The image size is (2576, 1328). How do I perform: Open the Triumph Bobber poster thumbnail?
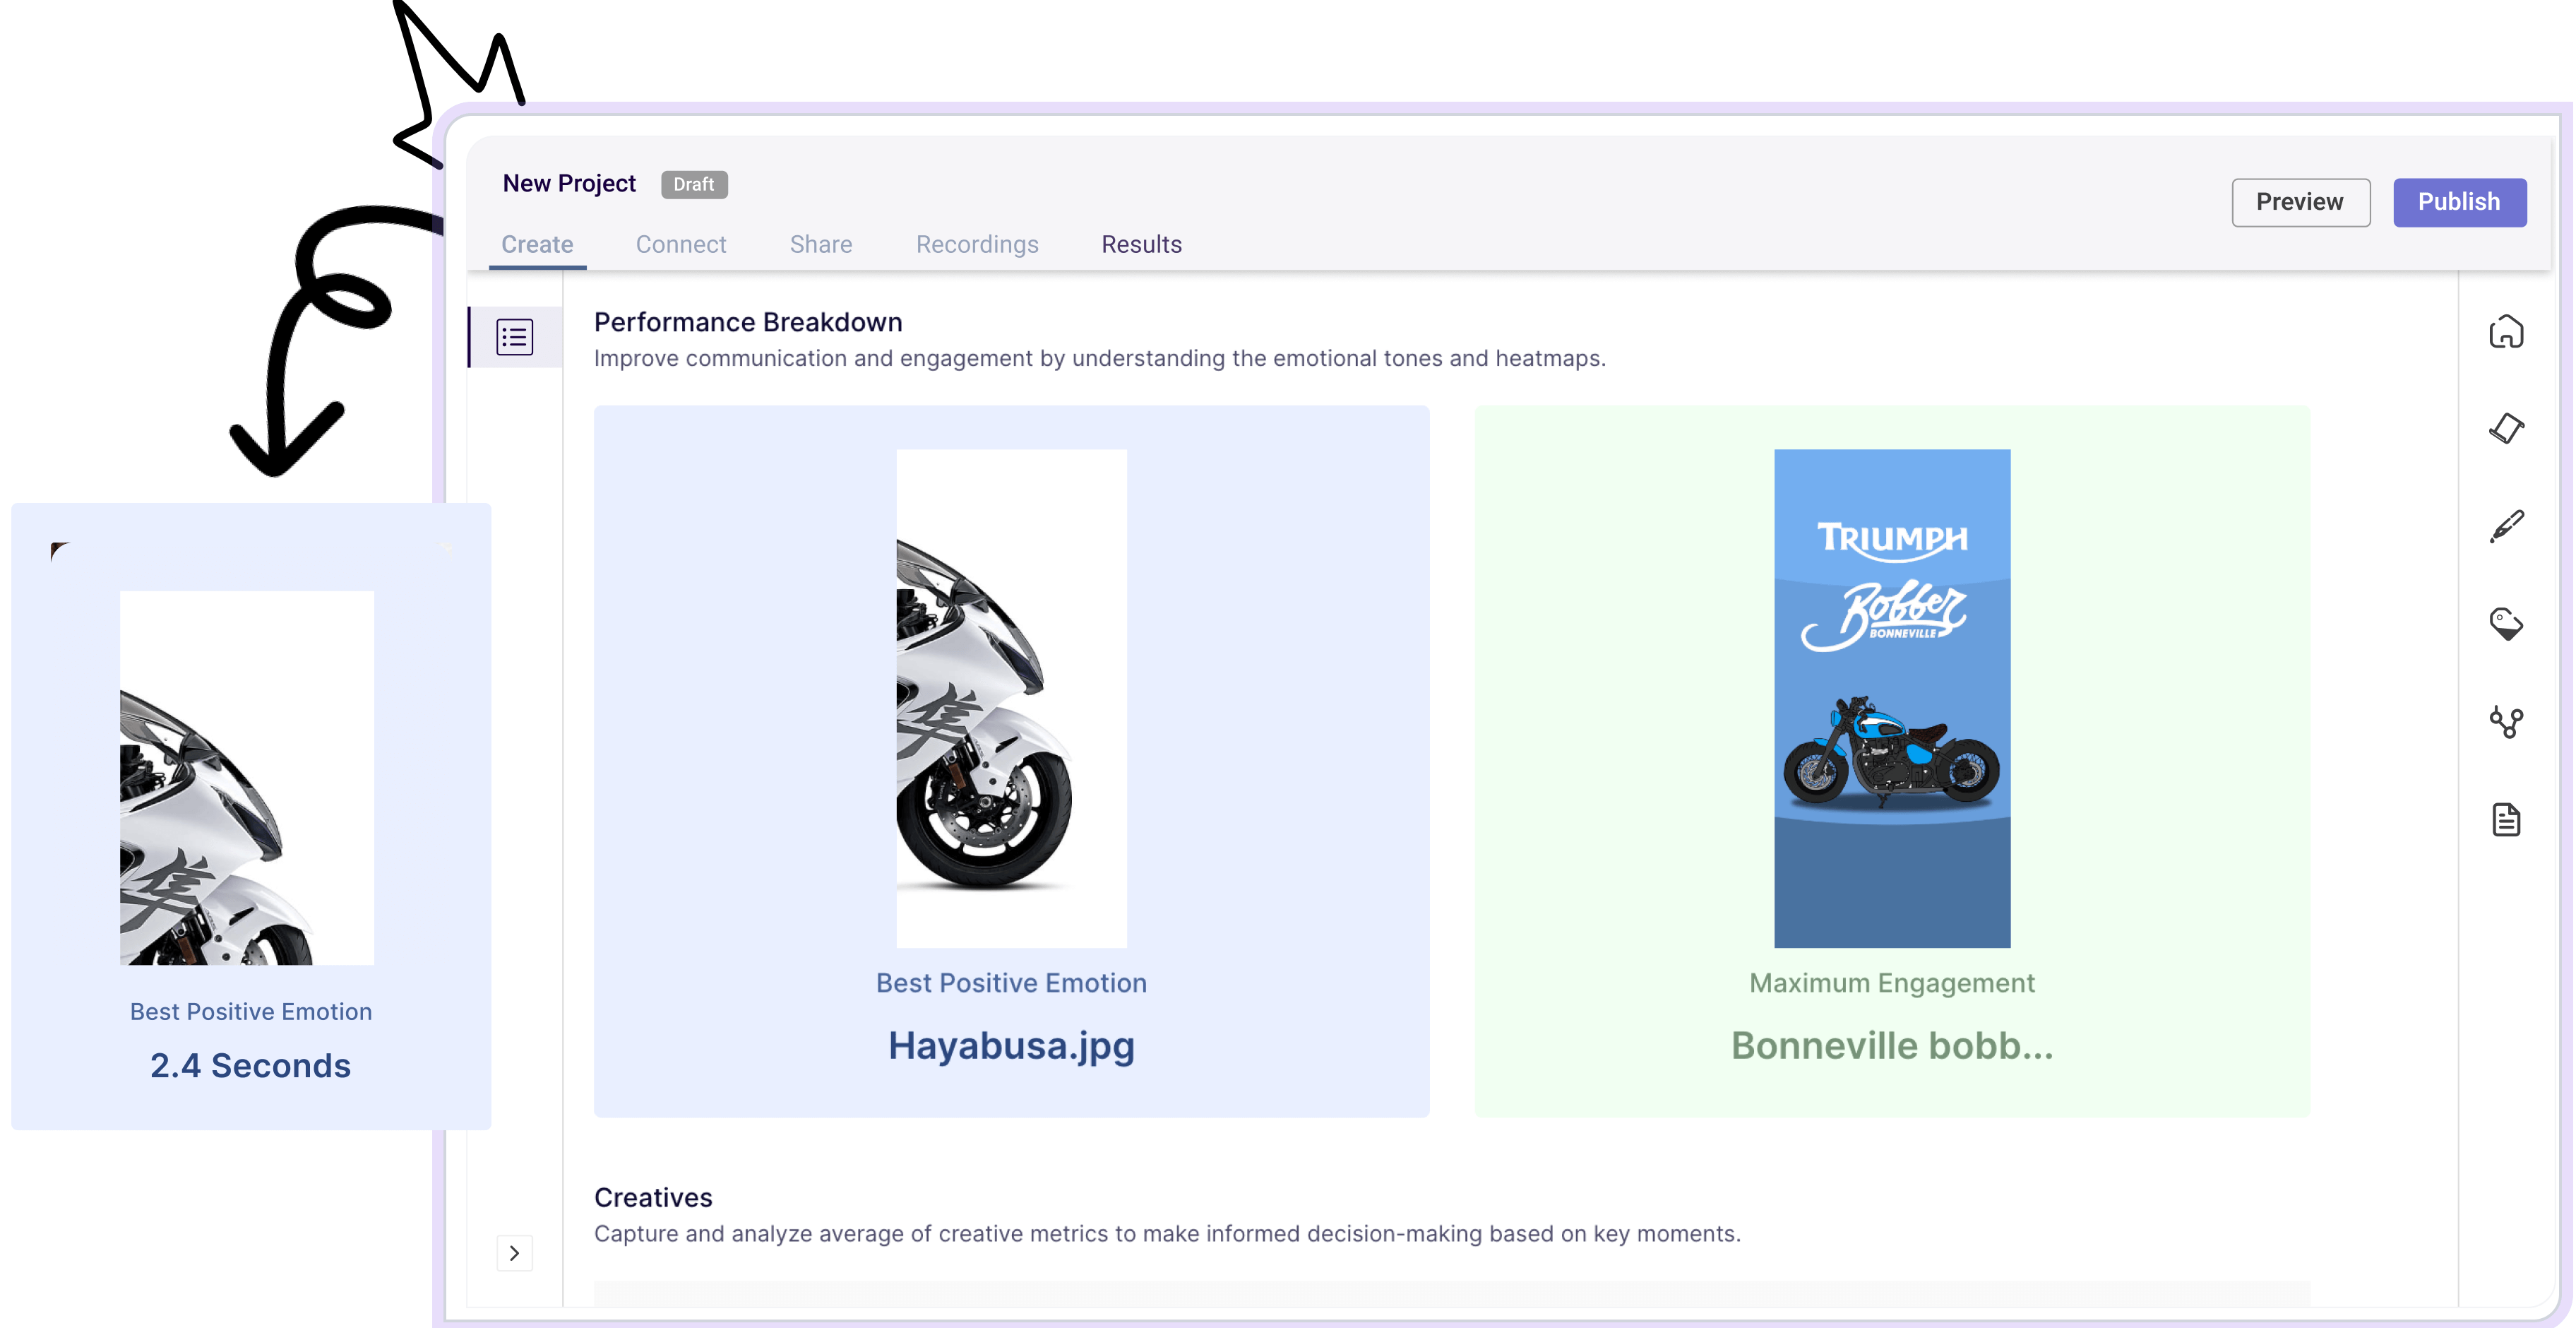(1891, 698)
